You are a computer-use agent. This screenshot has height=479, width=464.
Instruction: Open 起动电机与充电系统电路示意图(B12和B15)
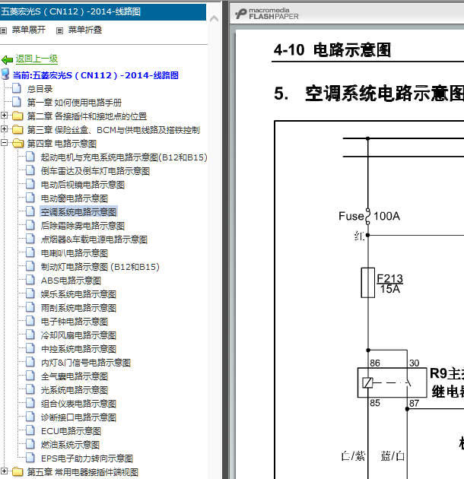124,157
